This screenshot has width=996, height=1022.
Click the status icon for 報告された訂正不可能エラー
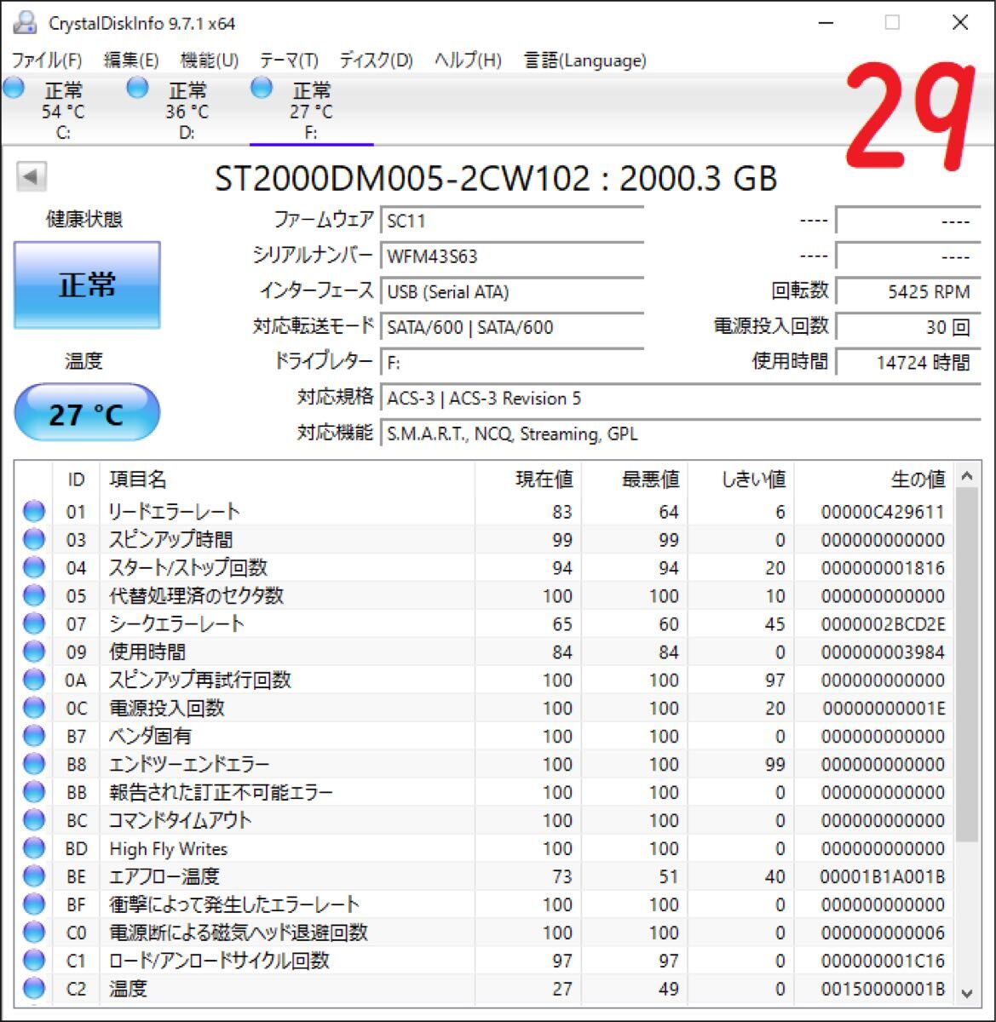(x=34, y=792)
